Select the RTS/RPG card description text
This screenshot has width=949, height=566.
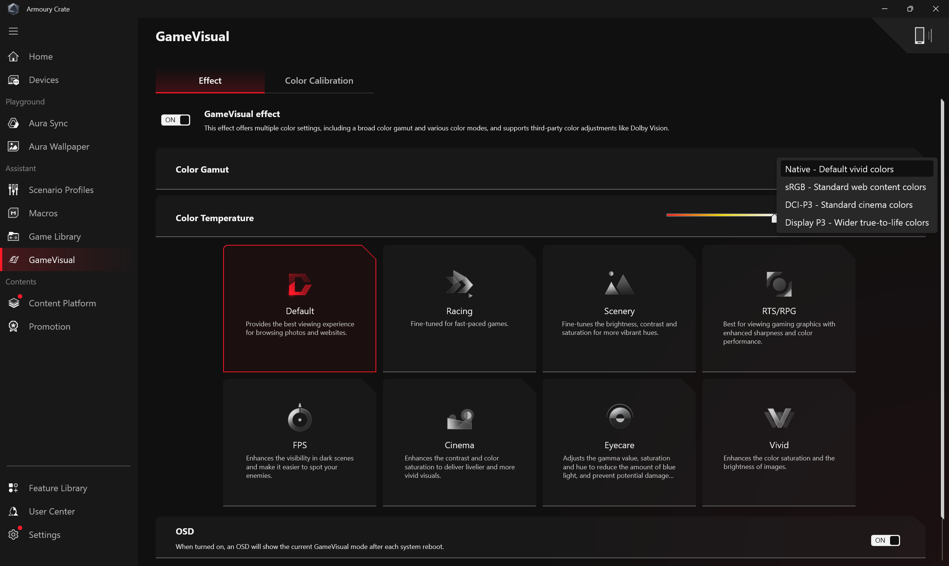(x=779, y=333)
